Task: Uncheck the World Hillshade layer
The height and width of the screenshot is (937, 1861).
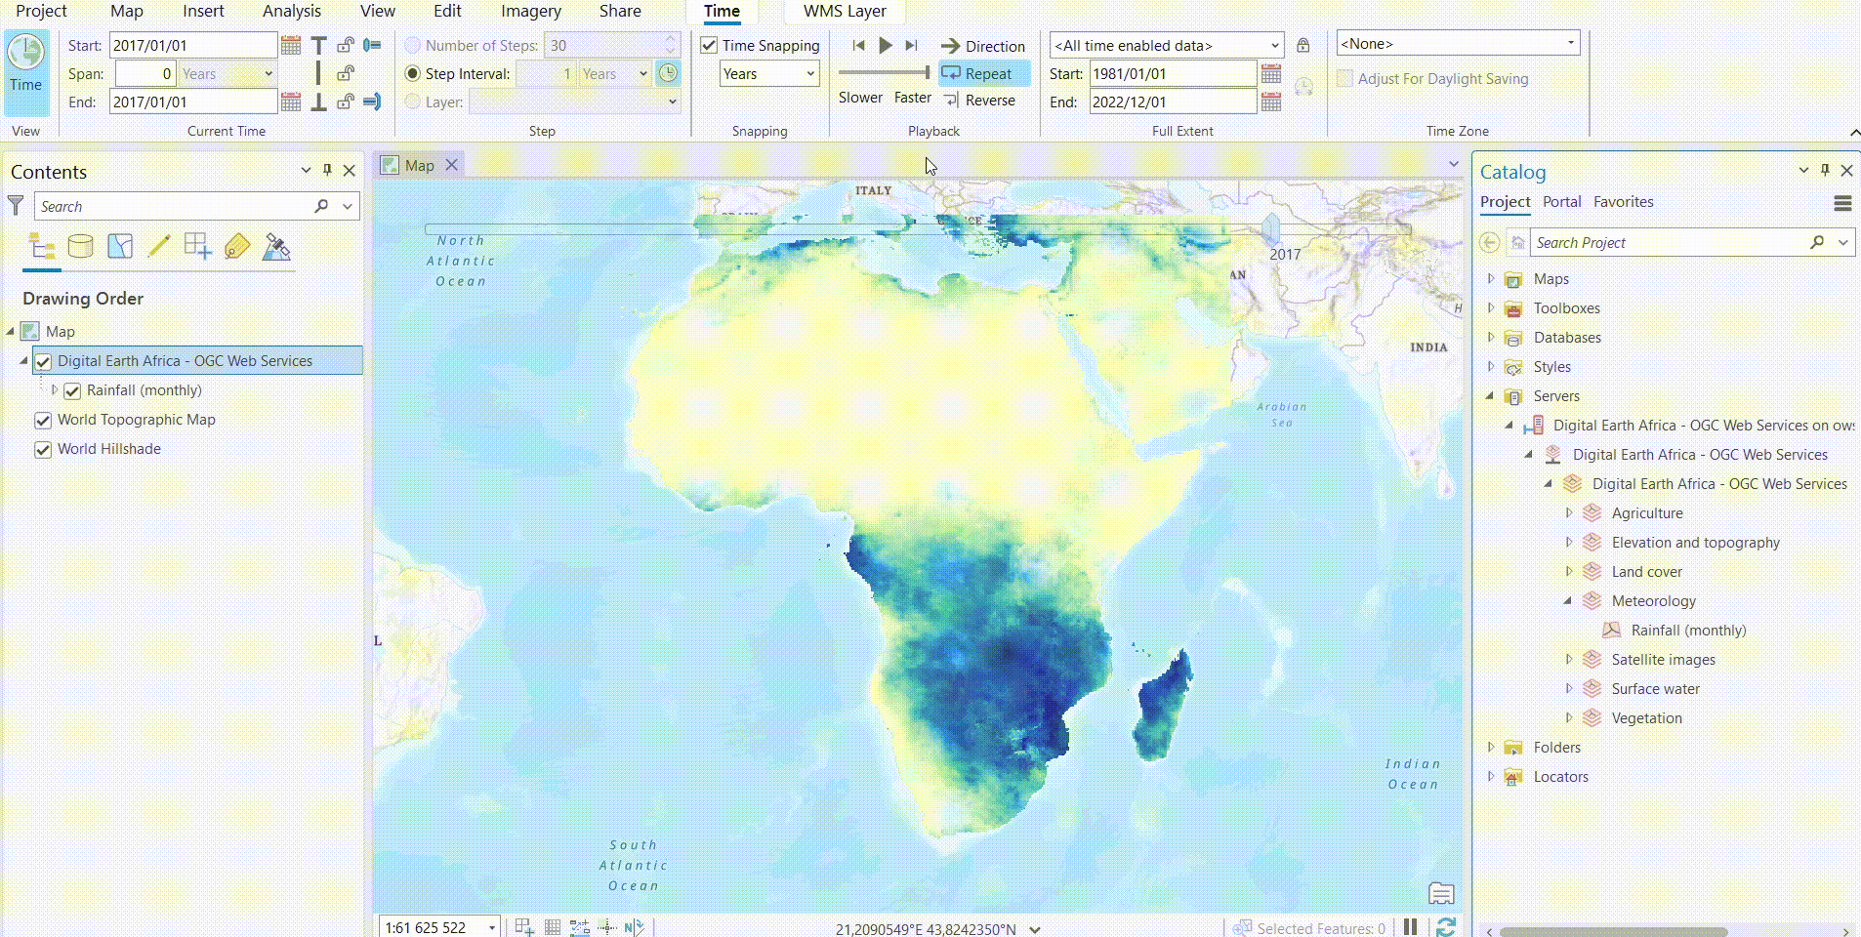Action: pos(43,449)
